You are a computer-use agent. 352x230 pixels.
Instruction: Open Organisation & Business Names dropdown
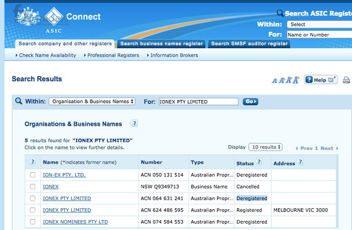coord(92,101)
